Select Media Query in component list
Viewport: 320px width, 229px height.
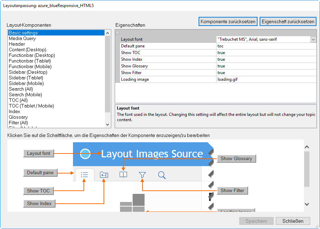click(22, 38)
